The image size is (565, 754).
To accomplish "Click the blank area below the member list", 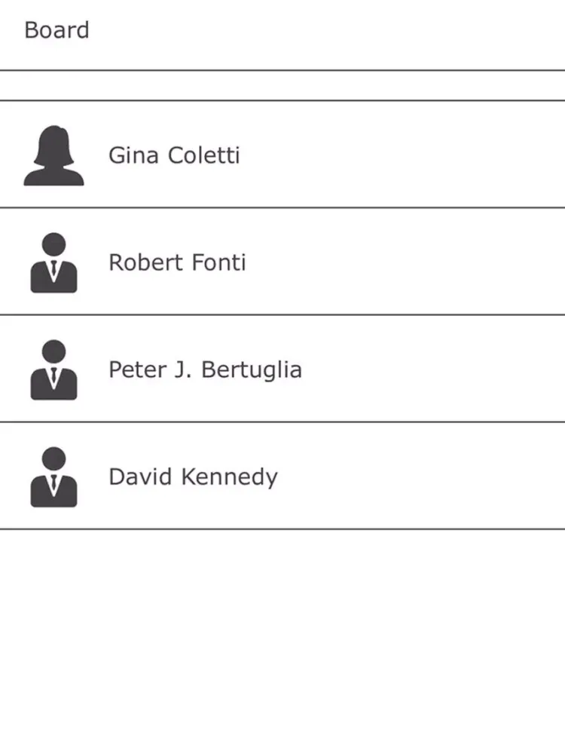I will coord(282,641).
